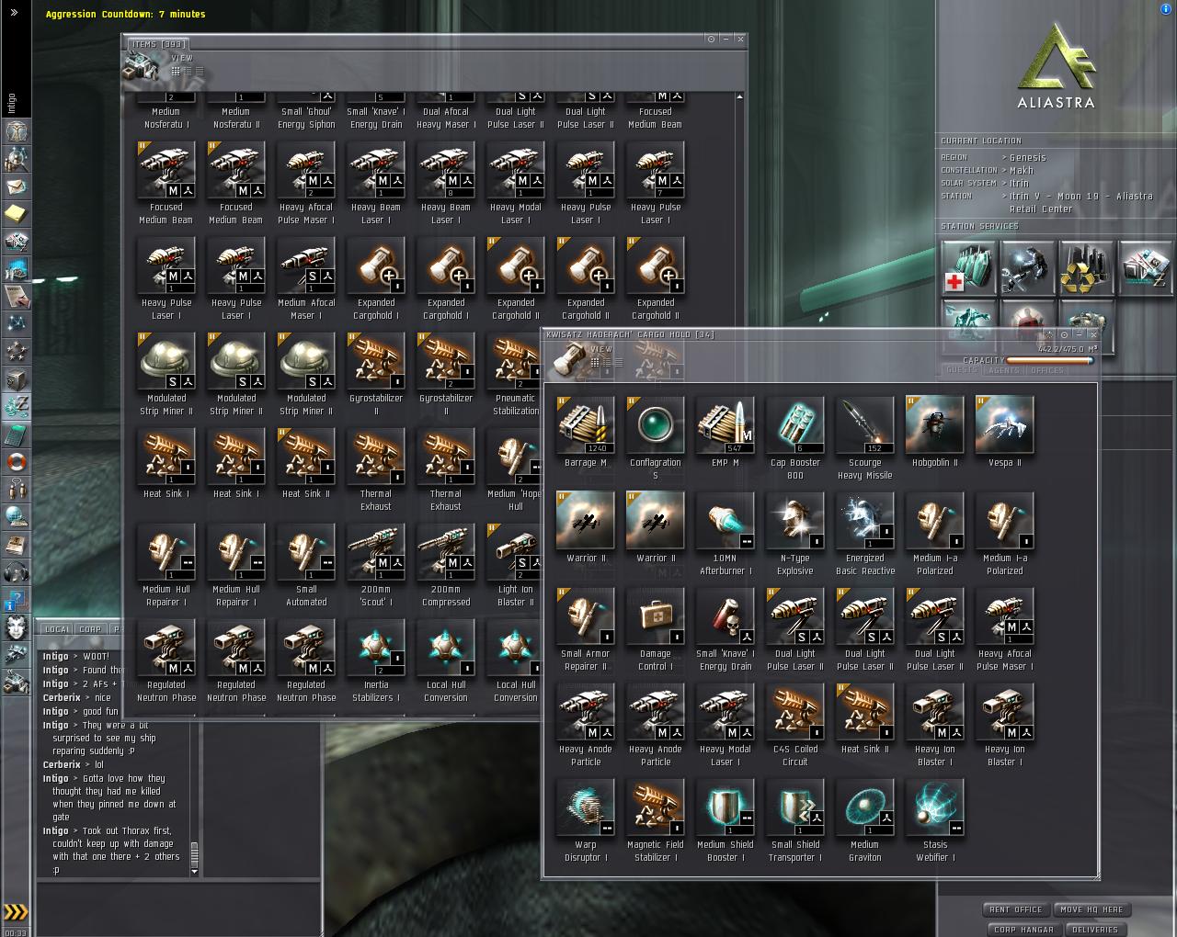Viewport: 1177px width, 937px height.
Task: Open the Character Sheet from the sidebar
Action: (x=17, y=130)
